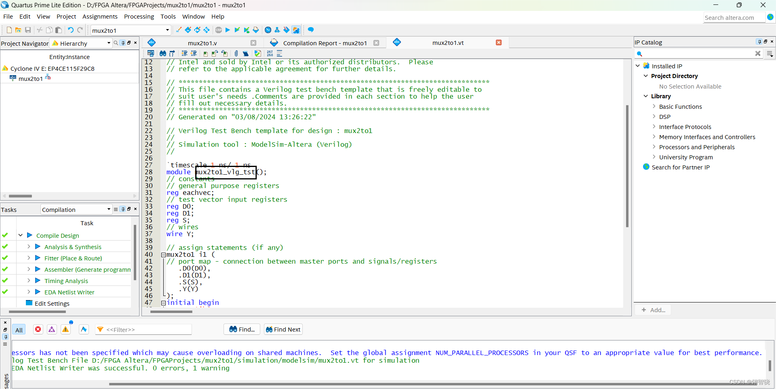Select the mux2to1 entity in hierarchy

click(x=30, y=78)
